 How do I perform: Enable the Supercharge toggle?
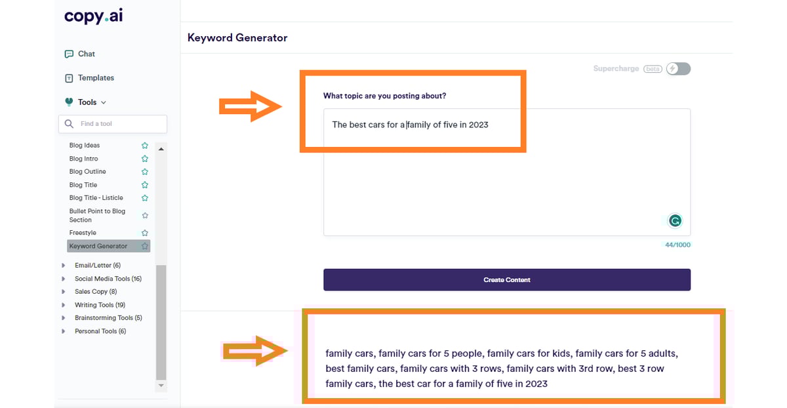678,69
